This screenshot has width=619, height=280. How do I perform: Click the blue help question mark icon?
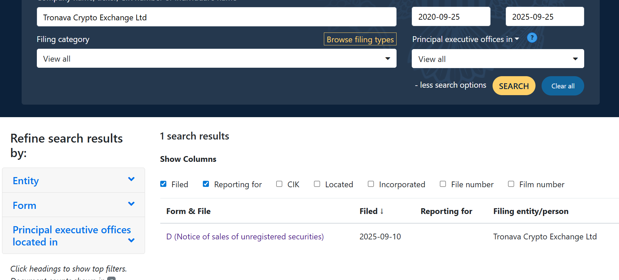(x=532, y=38)
